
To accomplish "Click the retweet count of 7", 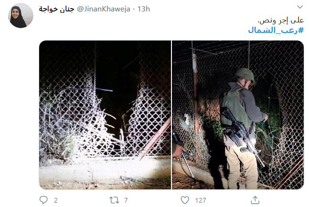I will tap(126, 200).
